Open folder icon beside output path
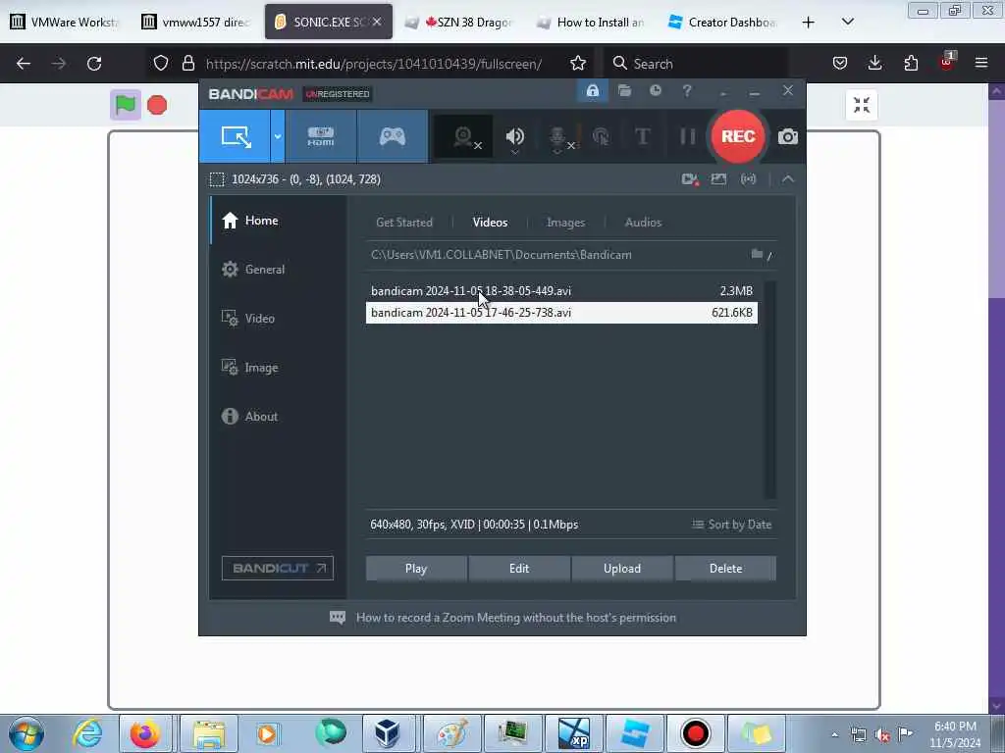1005x753 pixels. [757, 254]
